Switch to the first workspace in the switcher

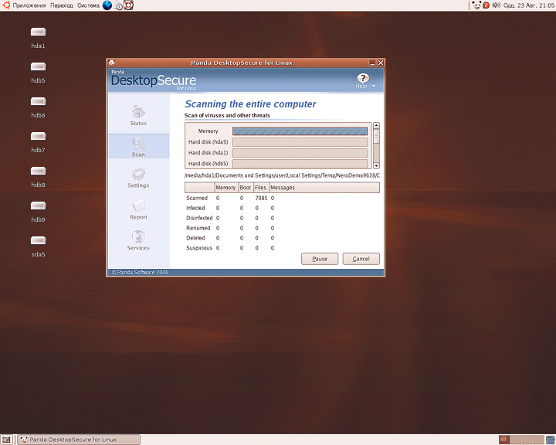point(504,440)
